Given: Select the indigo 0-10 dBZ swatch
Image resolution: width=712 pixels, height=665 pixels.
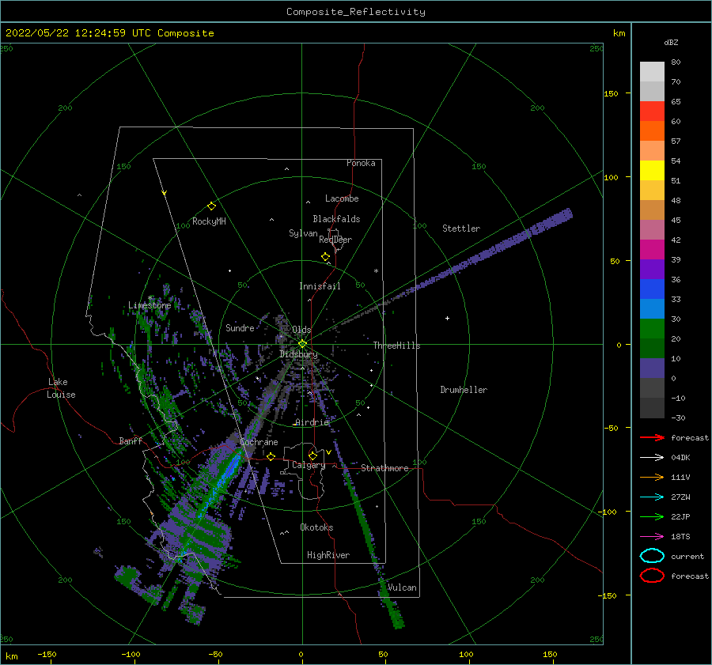Looking at the screenshot, I should click(x=652, y=368).
